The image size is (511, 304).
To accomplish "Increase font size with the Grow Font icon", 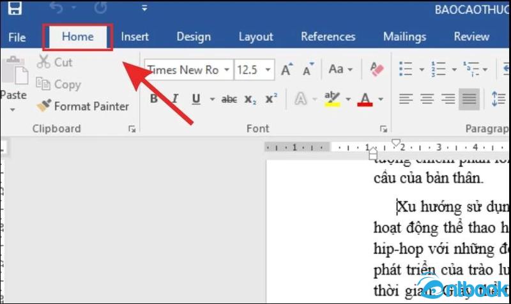I will (287, 69).
